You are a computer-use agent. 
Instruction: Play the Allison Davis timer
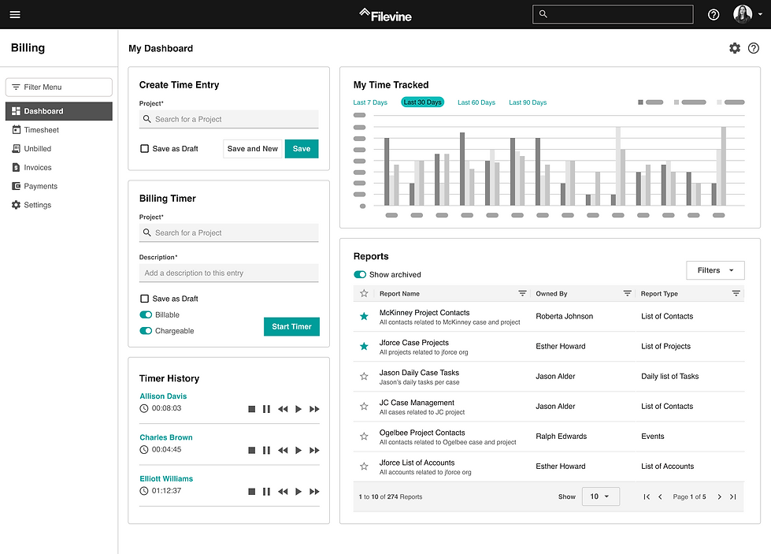coord(298,409)
